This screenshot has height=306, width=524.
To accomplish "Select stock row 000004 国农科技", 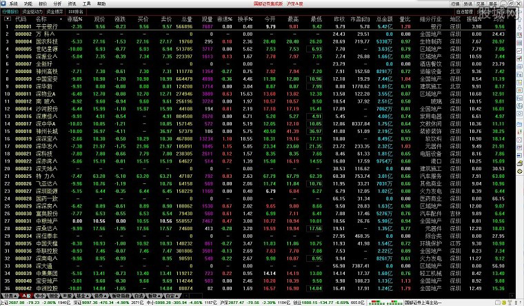I will pos(254,41).
